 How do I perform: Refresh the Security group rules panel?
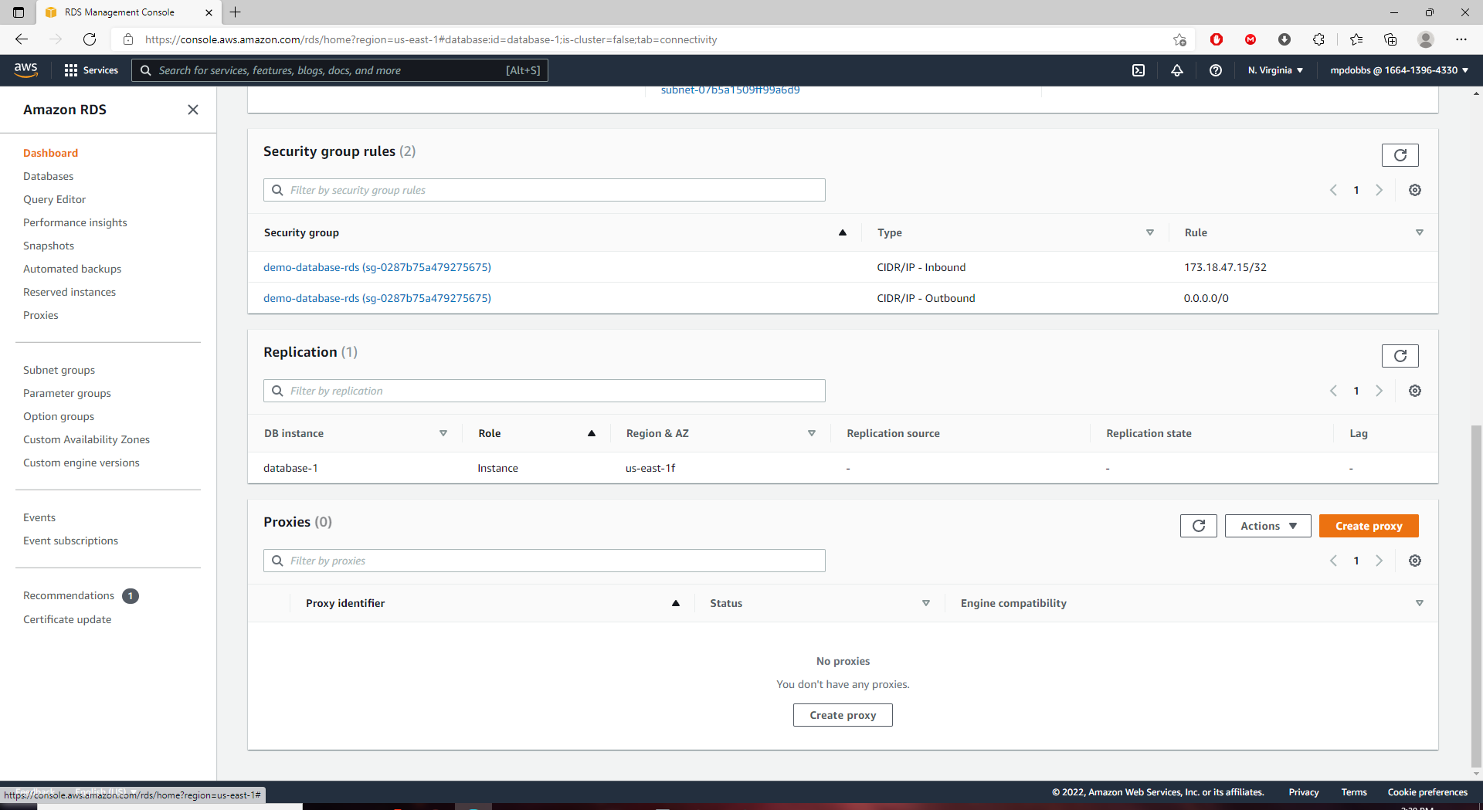click(x=1400, y=155)
